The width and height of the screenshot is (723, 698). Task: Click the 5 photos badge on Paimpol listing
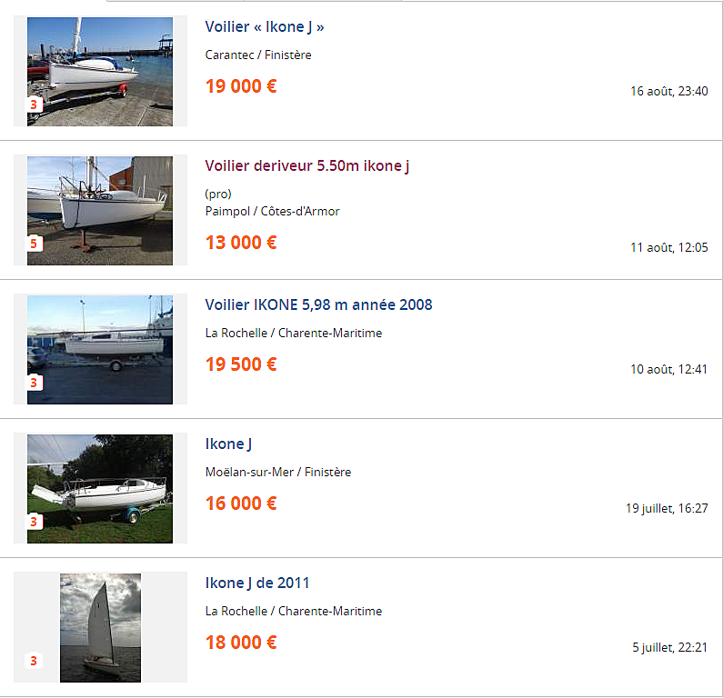pyautogui.click(x=34, y=244)
